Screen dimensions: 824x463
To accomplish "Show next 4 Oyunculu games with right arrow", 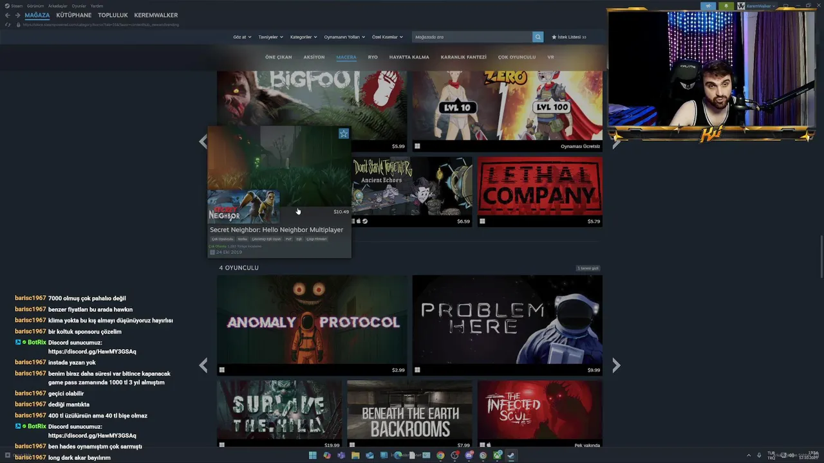I will 616,365.
